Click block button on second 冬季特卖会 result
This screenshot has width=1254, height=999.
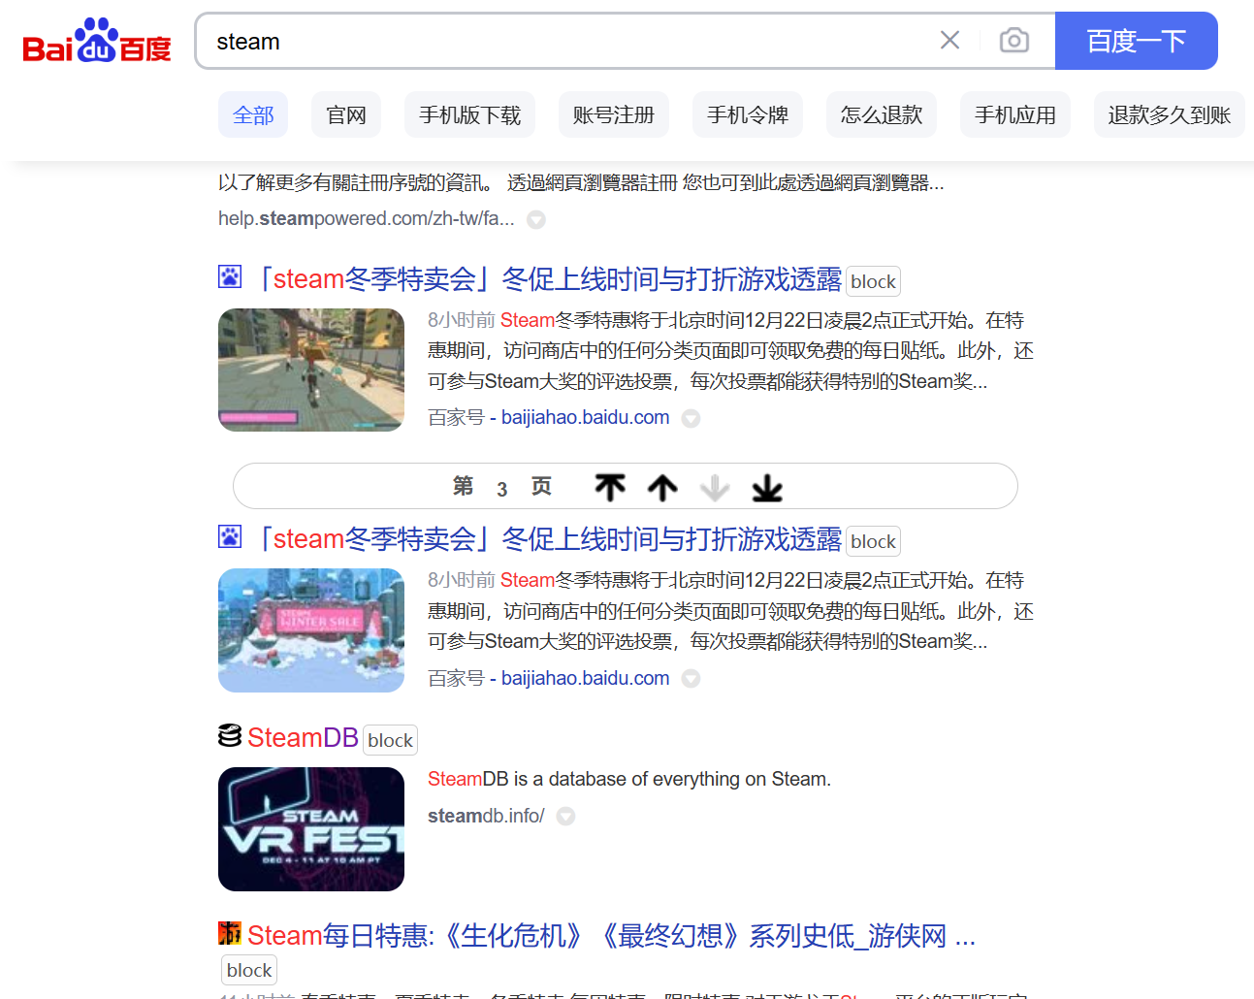[x=873, y=541]
